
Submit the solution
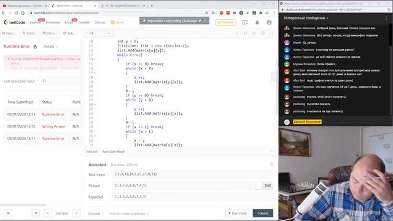pyautogui.click(x=263, y=213)
